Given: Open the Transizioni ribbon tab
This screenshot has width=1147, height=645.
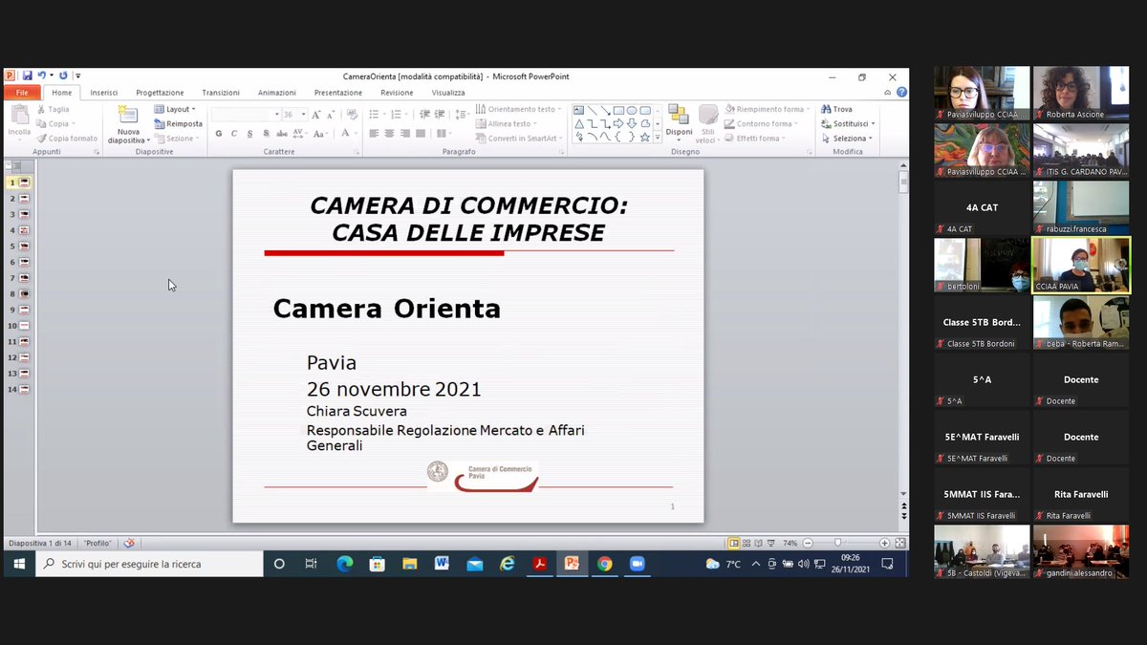Looking at the screenshot, I should [221, 93].
